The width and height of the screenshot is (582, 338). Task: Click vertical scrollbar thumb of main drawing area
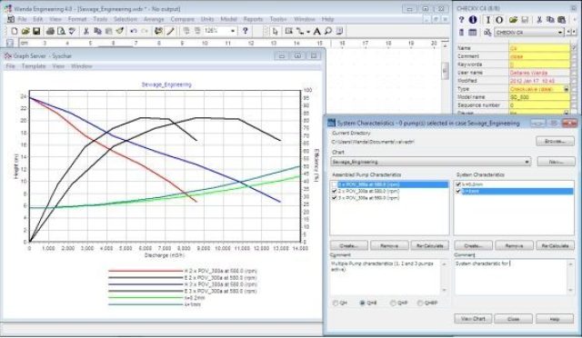coord(445,71)
